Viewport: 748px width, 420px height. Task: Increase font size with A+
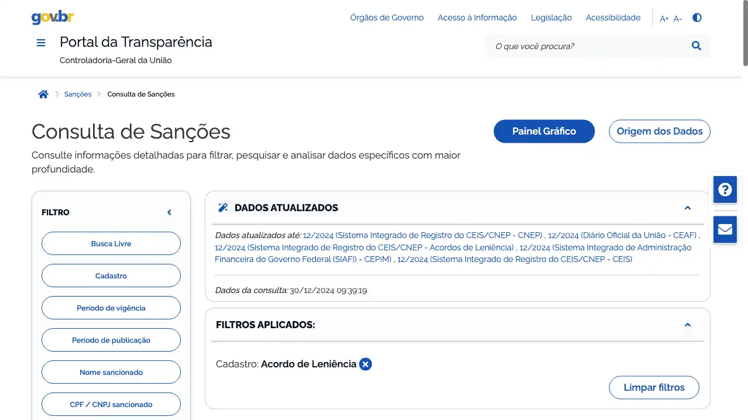pos(664,19)
